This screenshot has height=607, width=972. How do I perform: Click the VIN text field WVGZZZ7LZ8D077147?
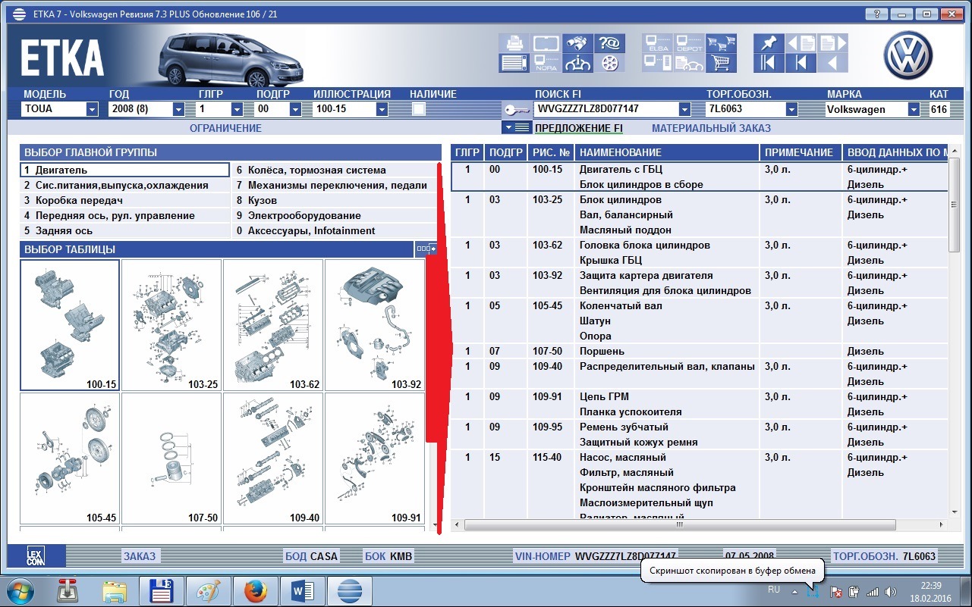[x=606, y=109]
